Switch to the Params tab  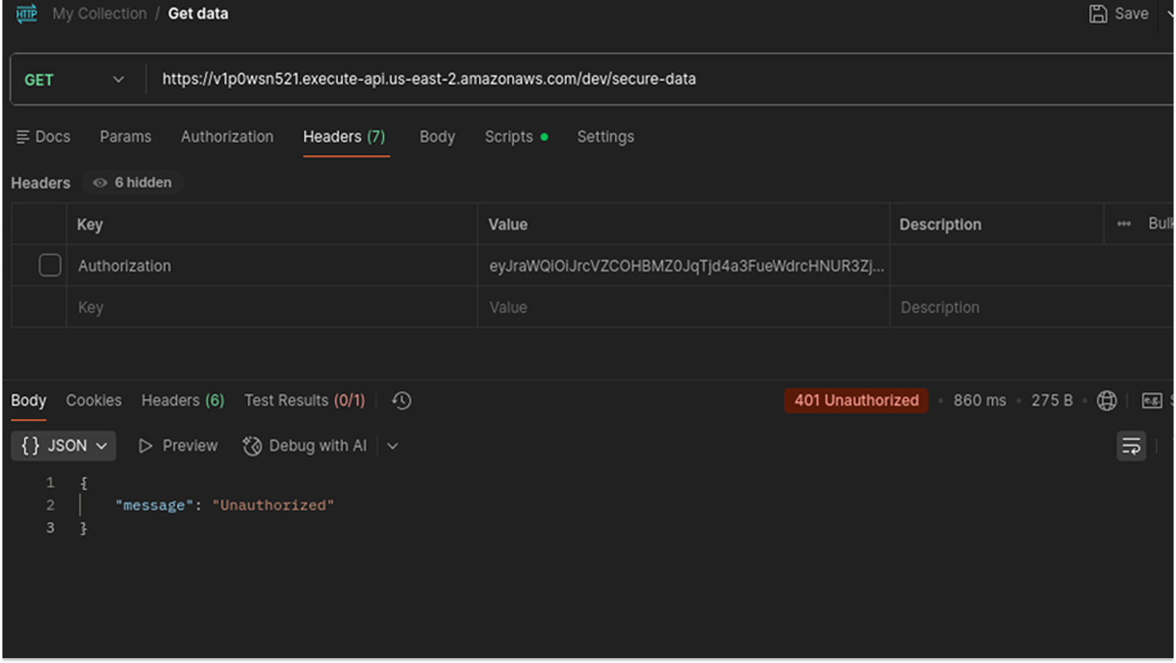click(125, 137)
